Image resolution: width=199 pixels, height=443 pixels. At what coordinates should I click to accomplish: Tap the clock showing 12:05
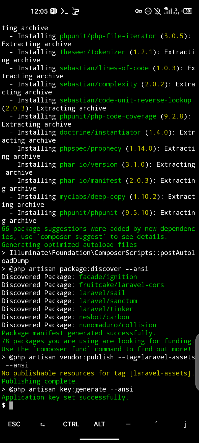tap(39, 11)
